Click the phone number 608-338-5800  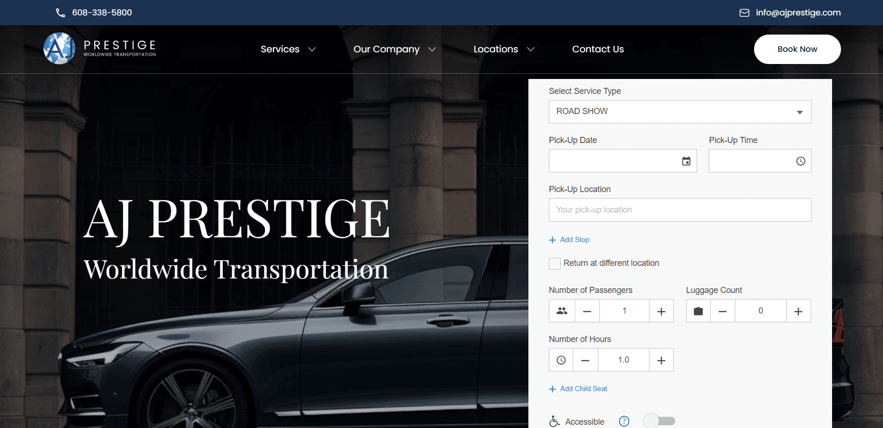click(x=102, y=13)
